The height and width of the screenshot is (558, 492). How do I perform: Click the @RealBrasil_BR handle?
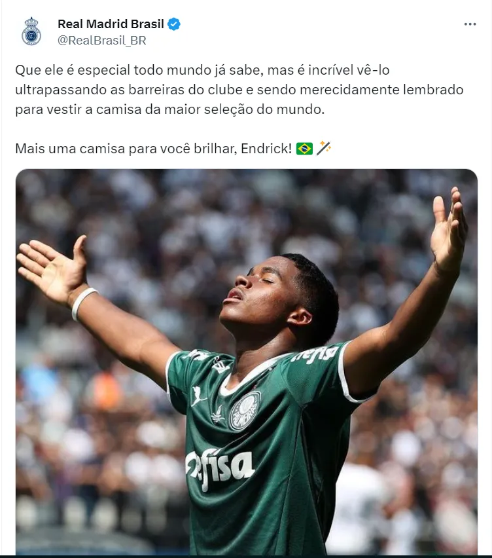101,41
